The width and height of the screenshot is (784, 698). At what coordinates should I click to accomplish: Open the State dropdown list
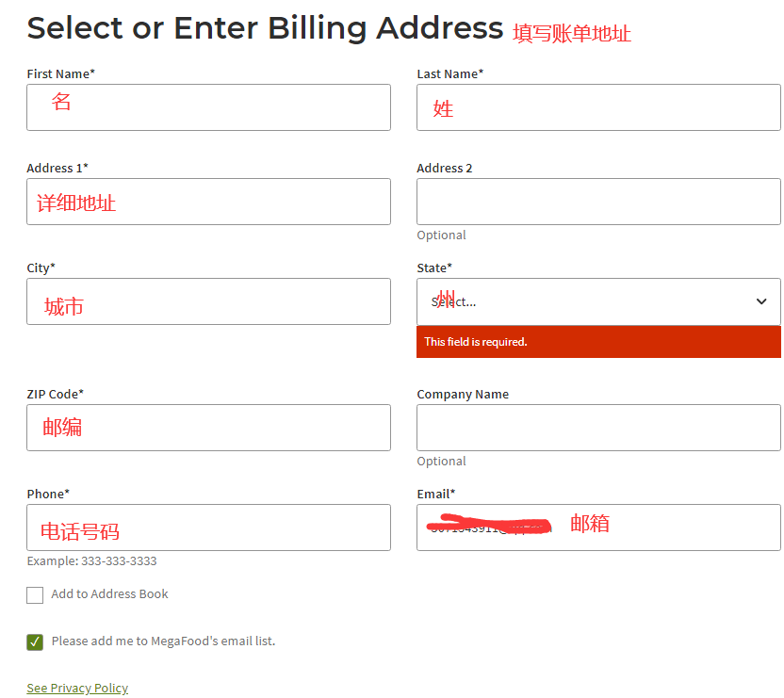pos(598,301)
